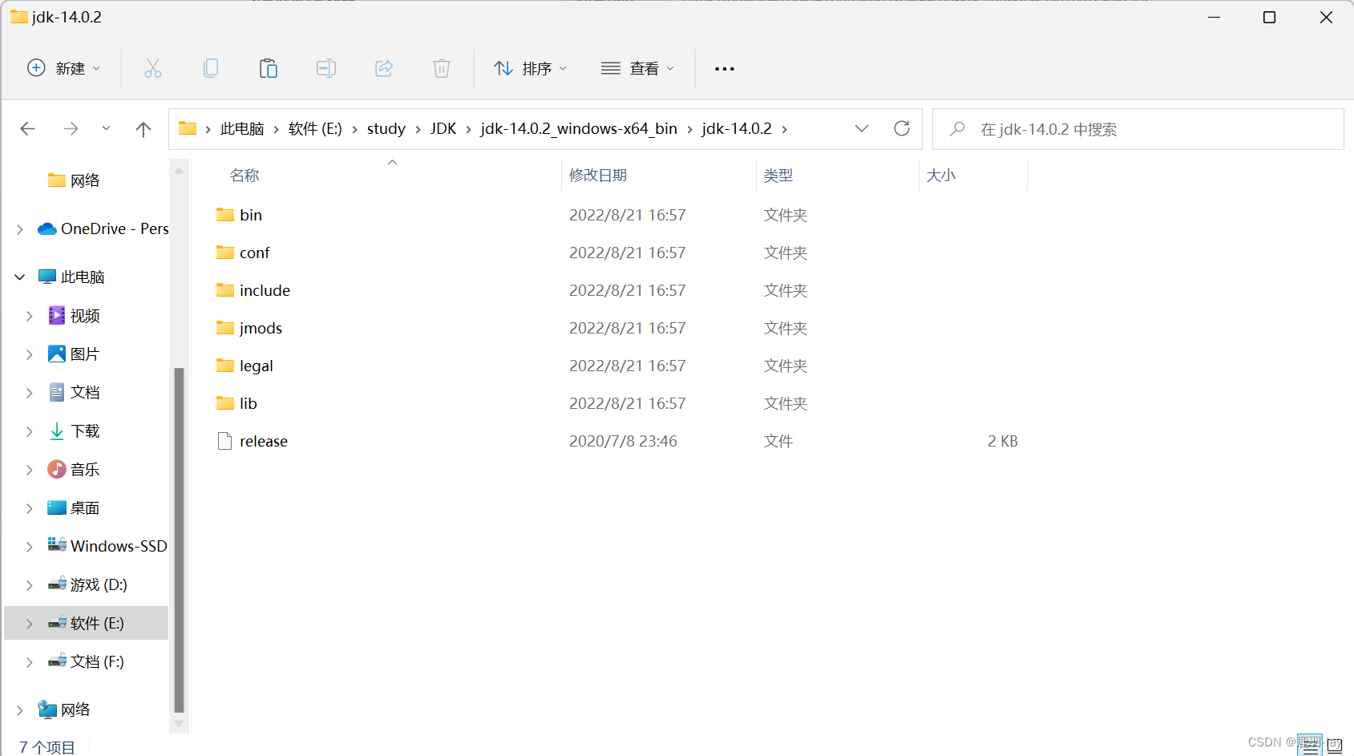Image resolution: width=1354 pixels, height=756 pixels.
Task: Switch to details view icon at bottom right
Action: point(1310,746)
